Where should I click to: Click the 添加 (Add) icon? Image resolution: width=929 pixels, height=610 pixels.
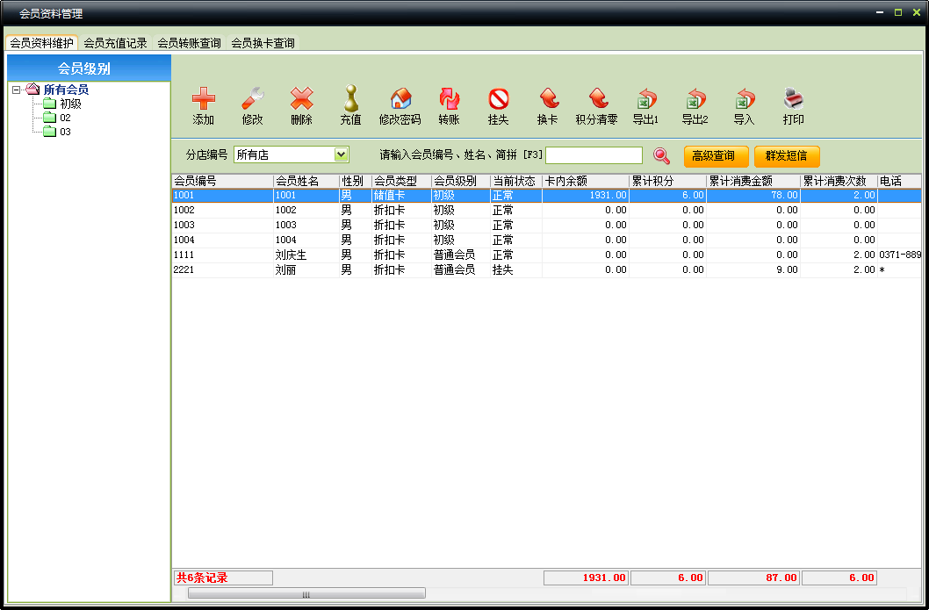pos(203,105)
